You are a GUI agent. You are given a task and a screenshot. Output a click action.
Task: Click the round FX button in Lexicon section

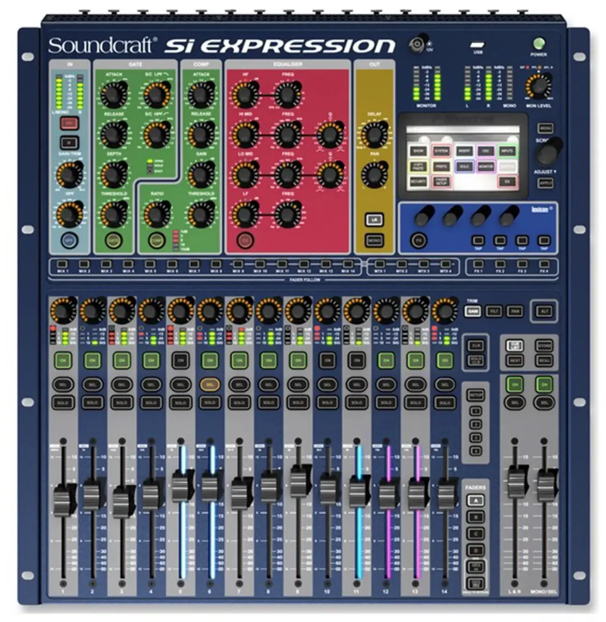tap(418, 241)
